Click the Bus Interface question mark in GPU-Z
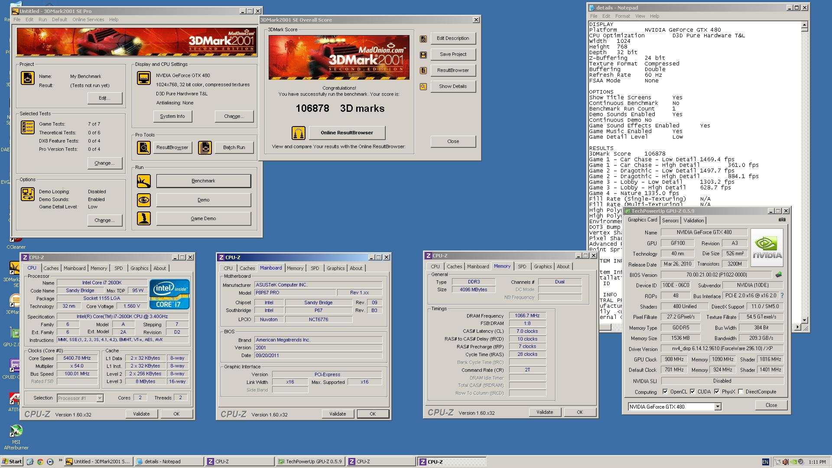Image resolution: width=832 pixels, height=468 pixels. pos(782,296)
